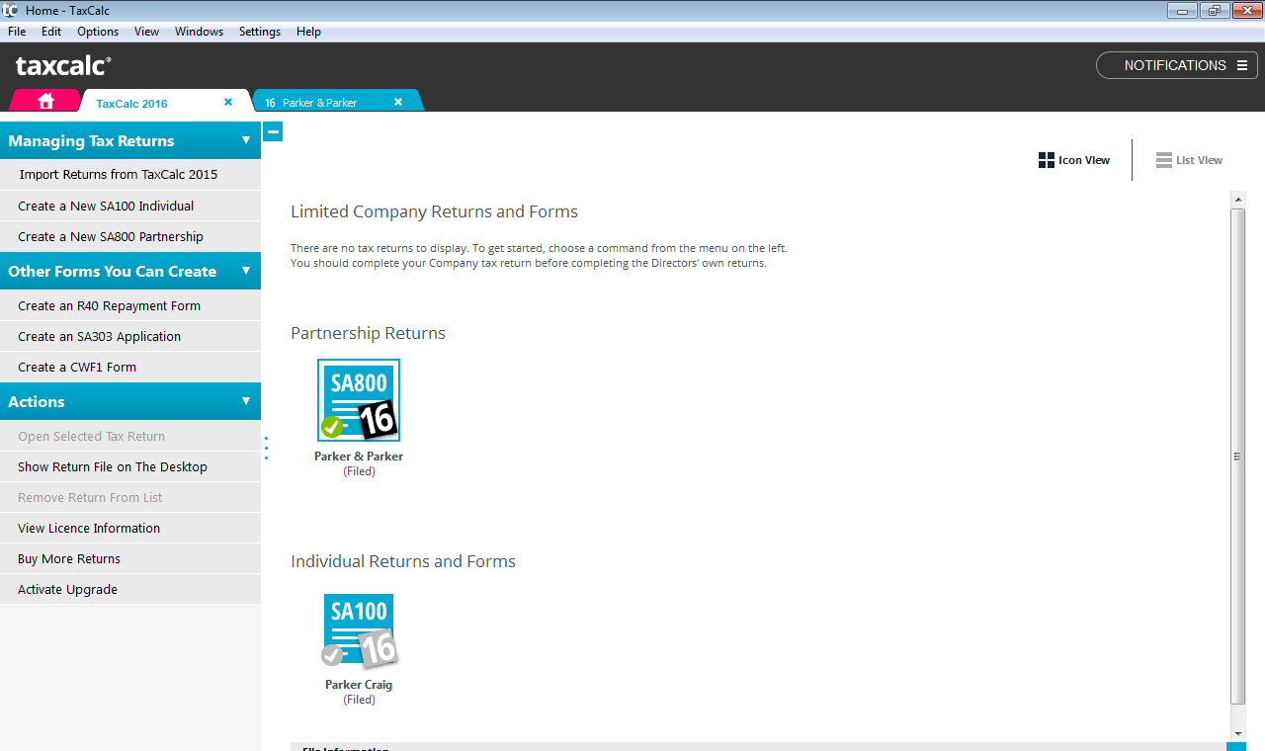Click Import Returns from TaxCalc 2015
This screenshot has height=751, width=1265.
118,175
